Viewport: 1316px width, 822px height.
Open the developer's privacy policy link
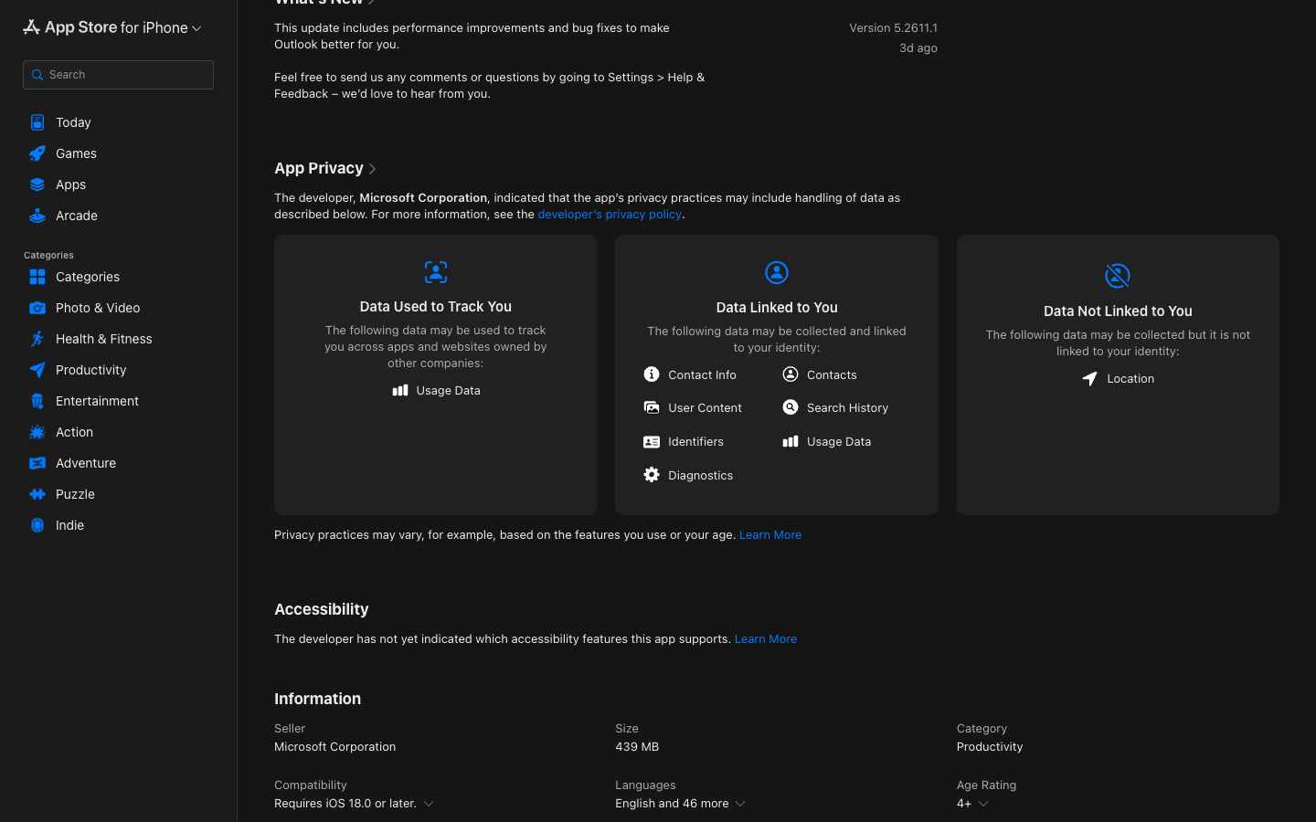610,214
